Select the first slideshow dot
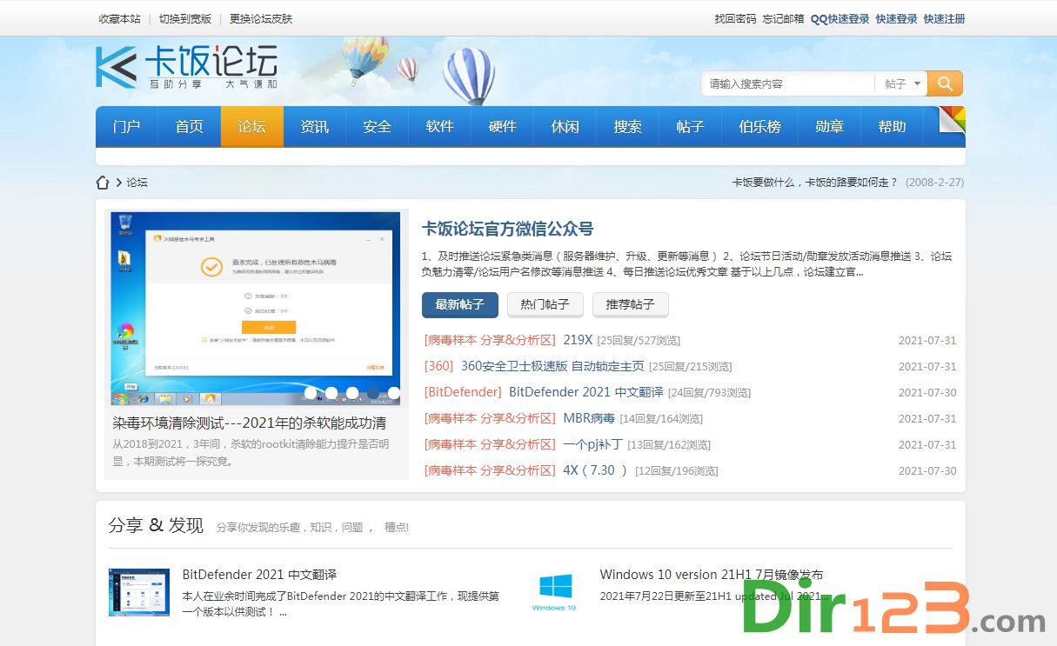This screenshot has height=646, width=1057. pos(311,393)
